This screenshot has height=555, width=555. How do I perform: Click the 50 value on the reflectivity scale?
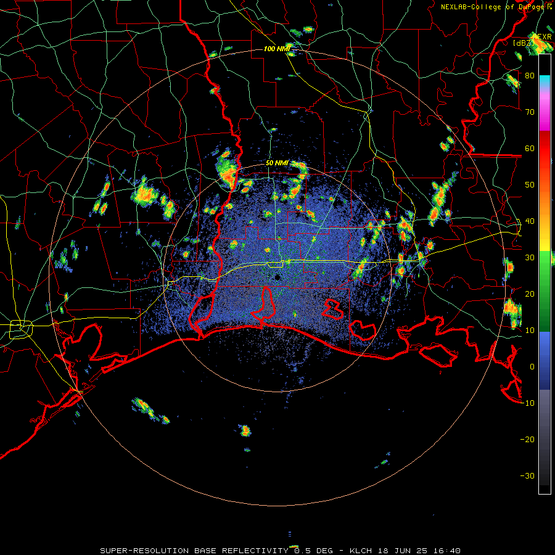530,185
